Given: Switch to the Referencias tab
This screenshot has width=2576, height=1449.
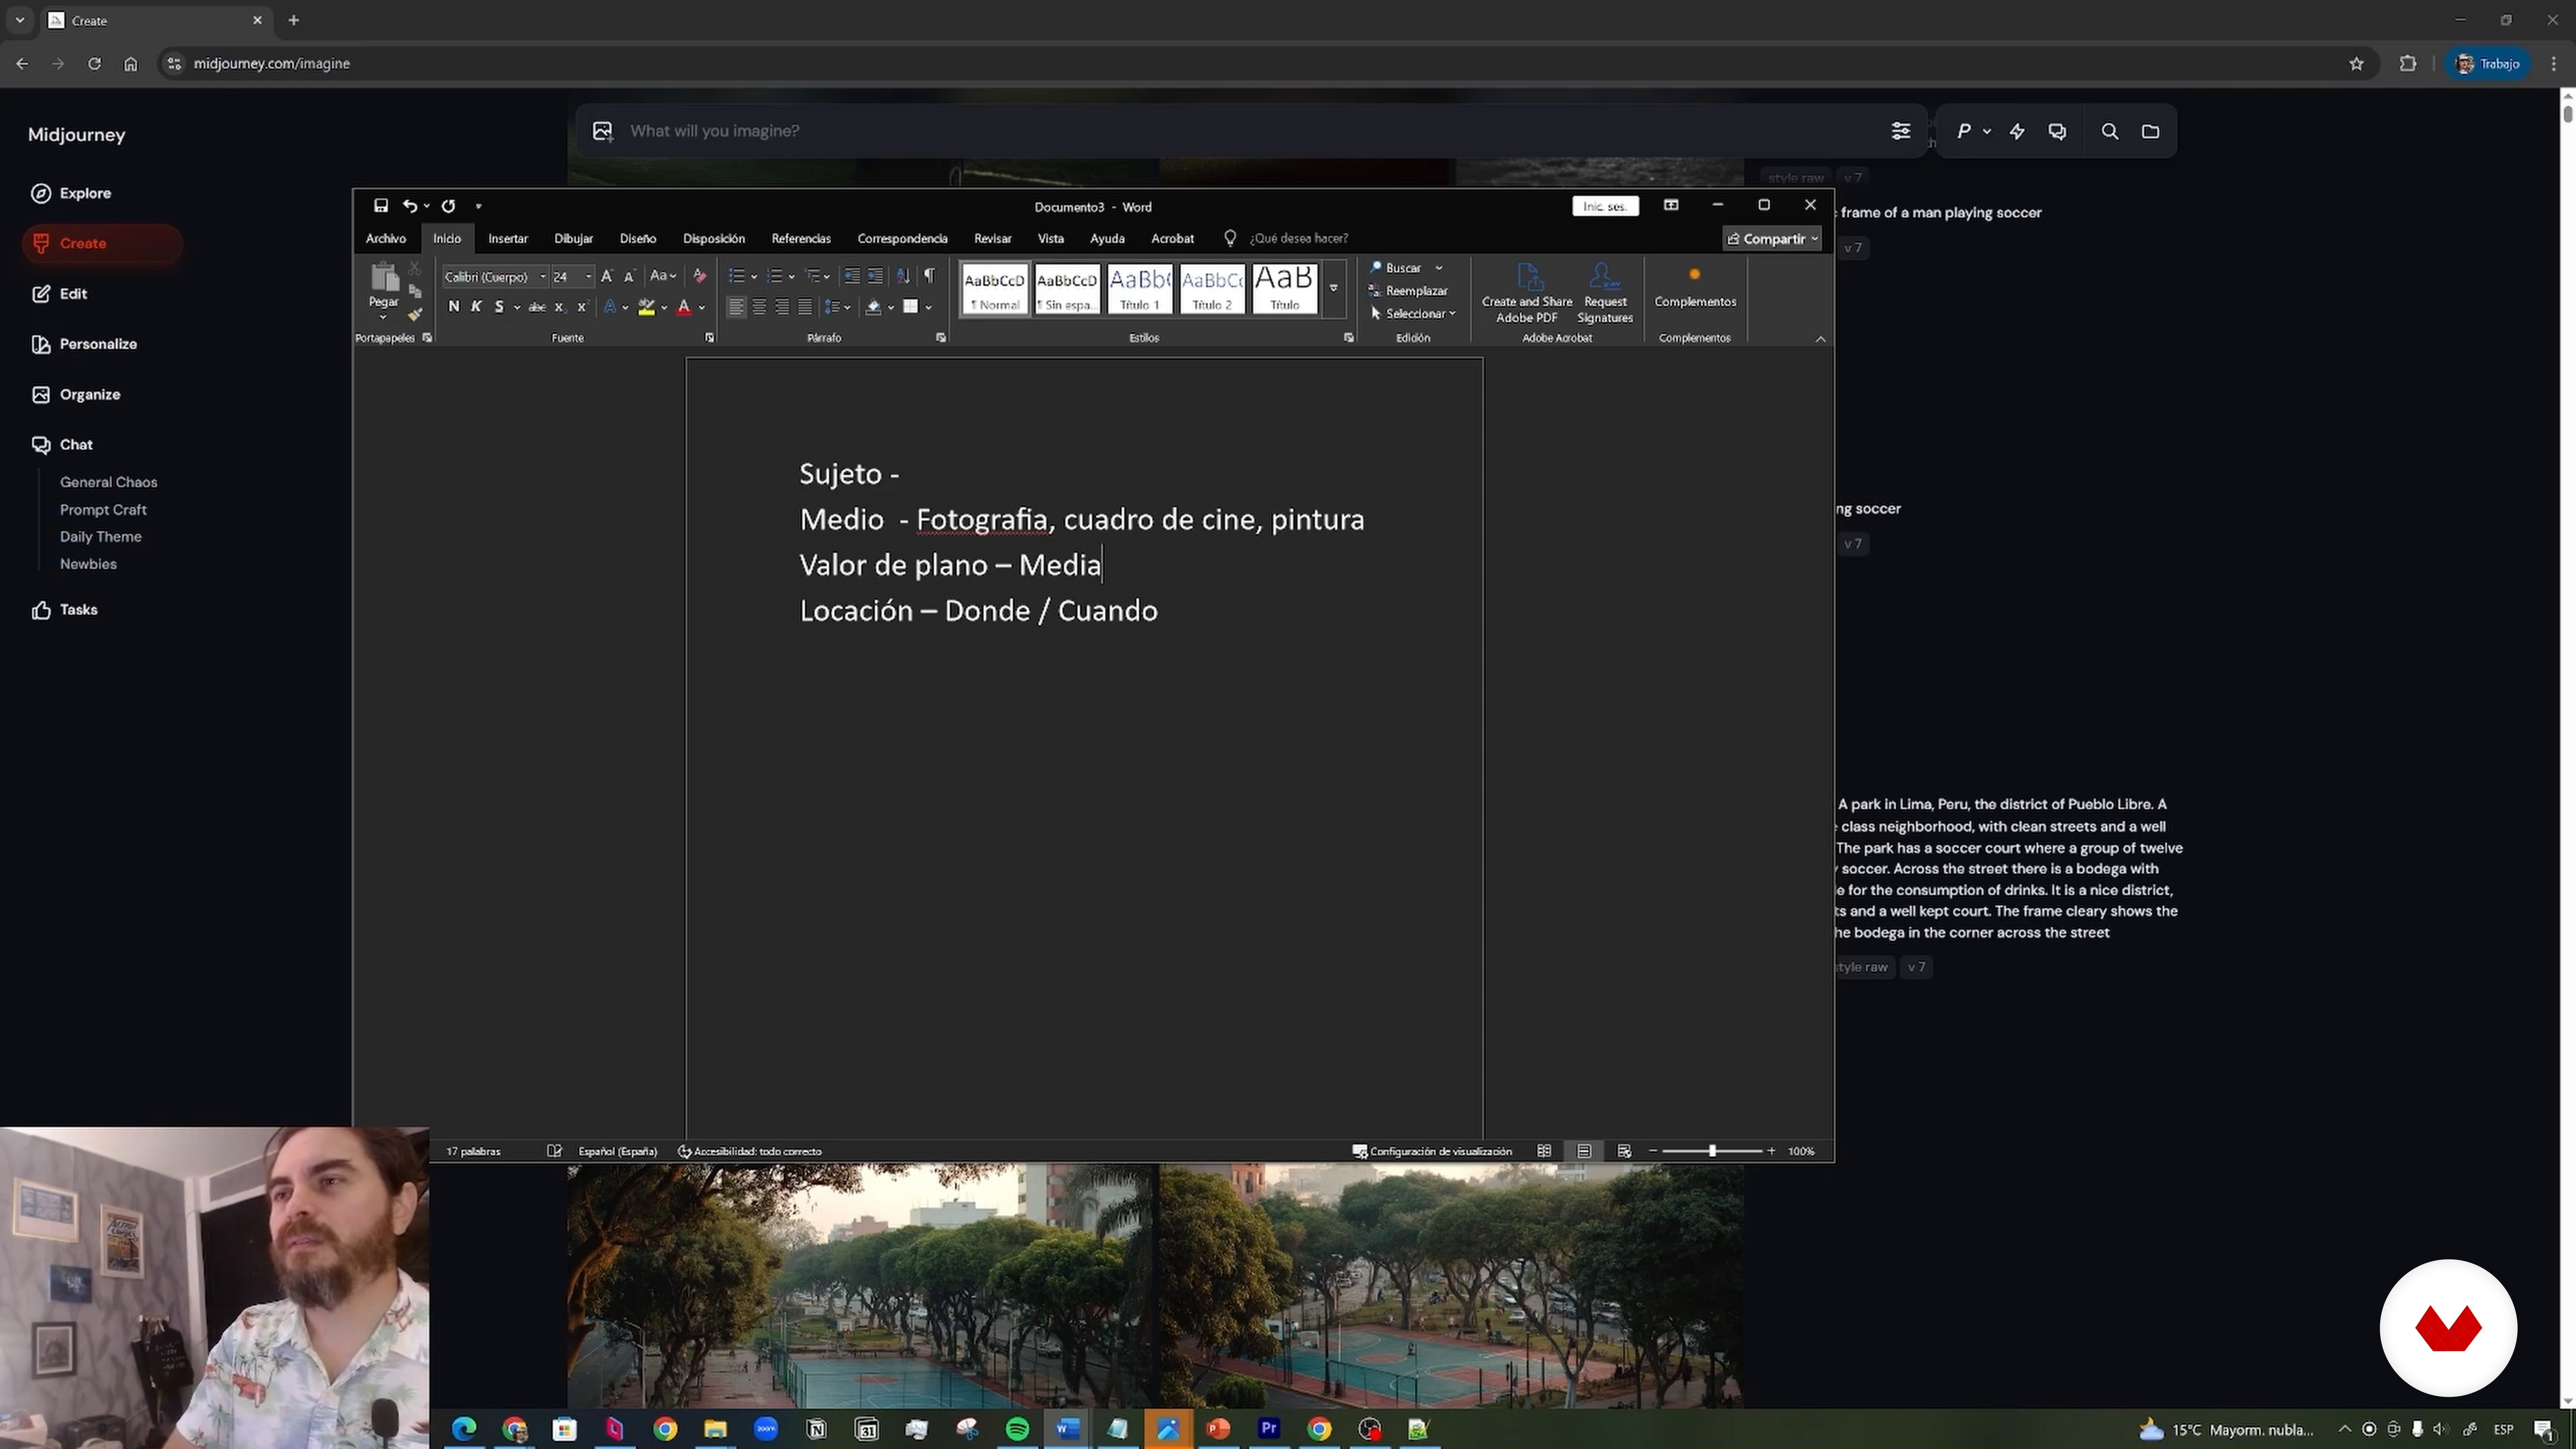Looking at the screenshot, I should (801, 239).
